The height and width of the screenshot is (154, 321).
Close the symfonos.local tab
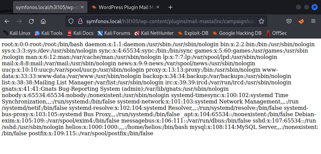click(83, 7)
